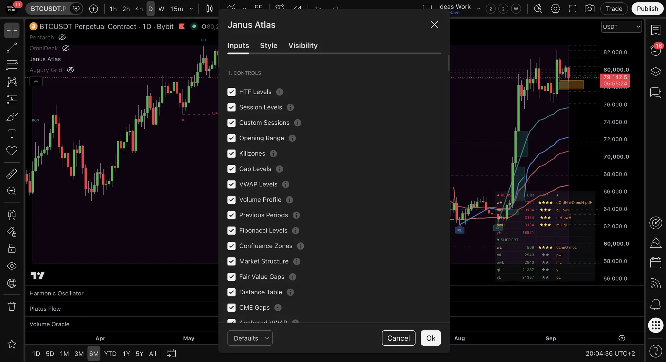Turn off Fibonacci Levels checkbox
Screen dimensions: 666x362
point(231,231)
